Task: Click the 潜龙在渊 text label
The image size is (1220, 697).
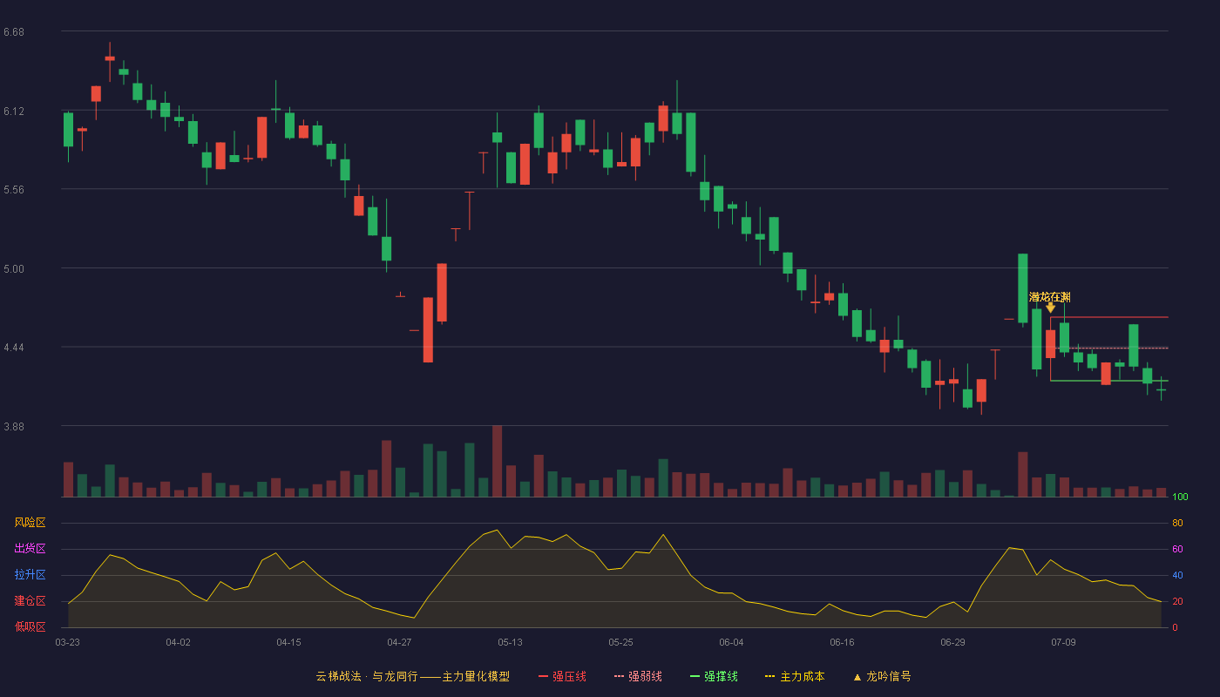Action: point(1049,297)
